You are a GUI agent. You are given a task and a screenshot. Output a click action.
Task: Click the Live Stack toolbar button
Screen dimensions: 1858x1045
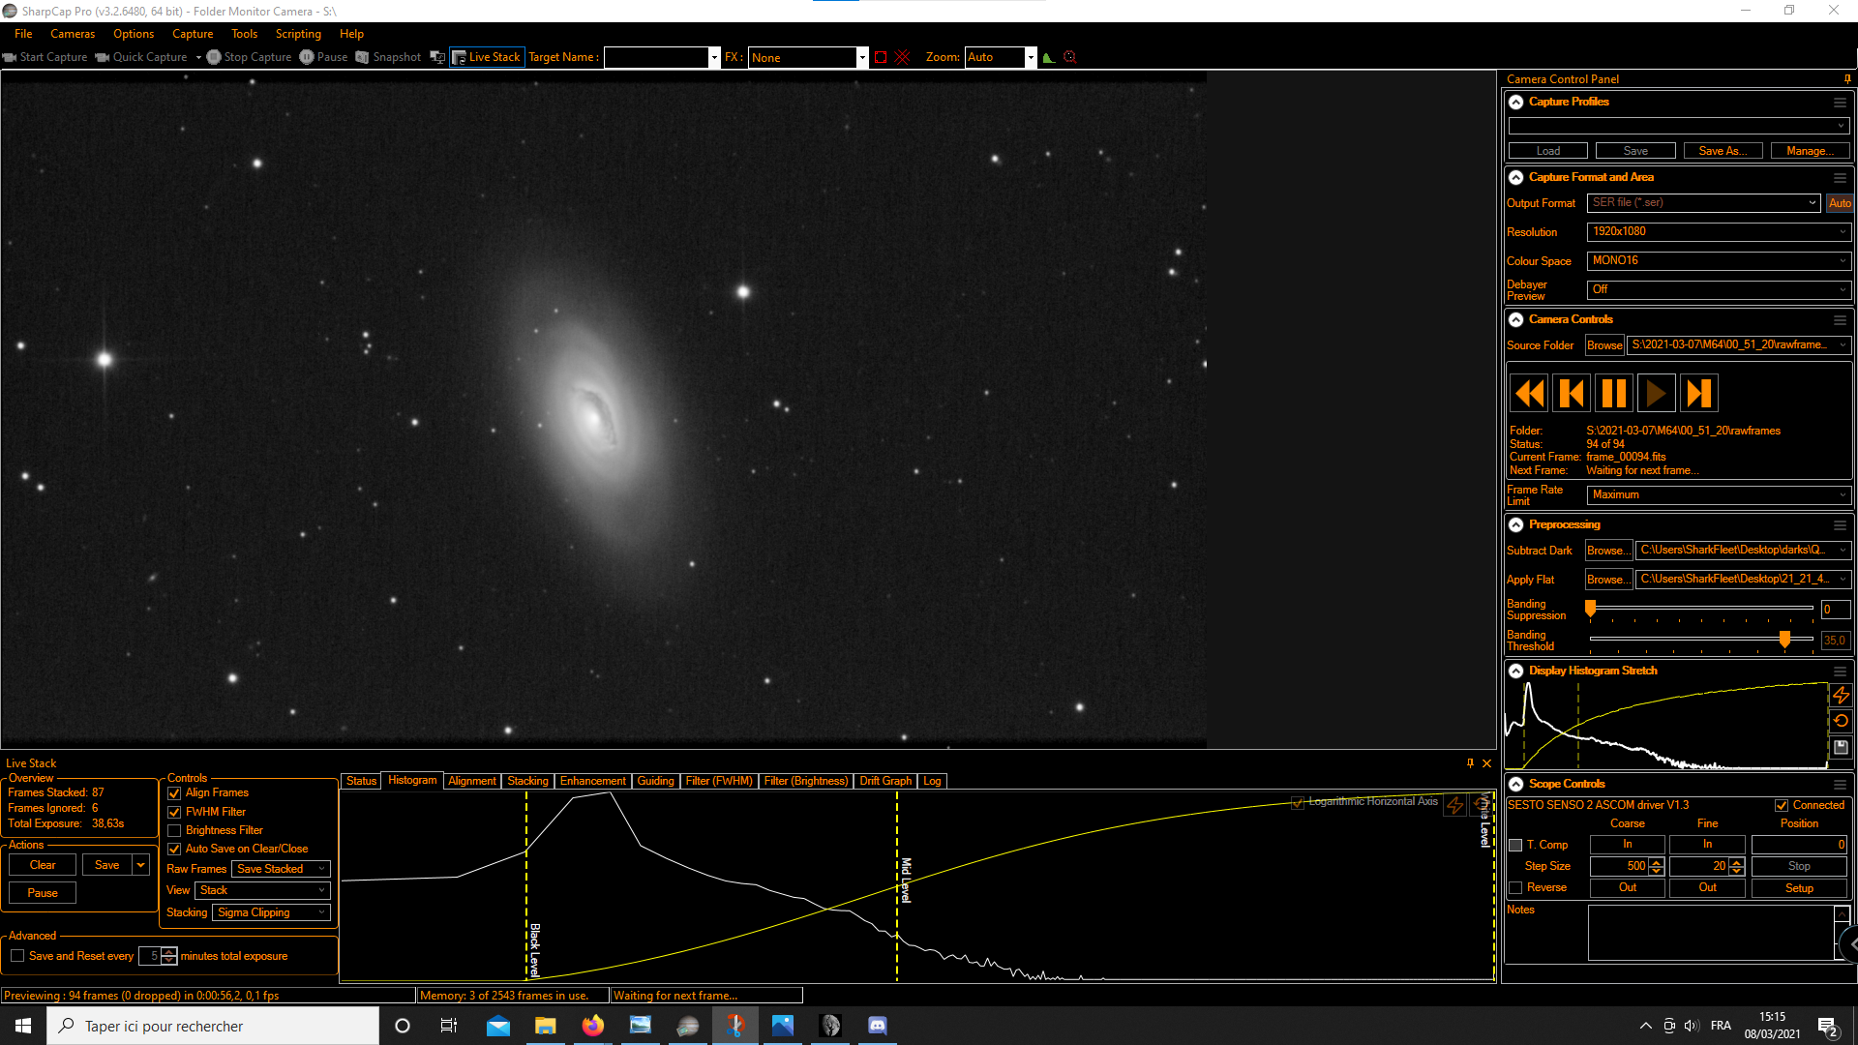(x=487, y=57)
